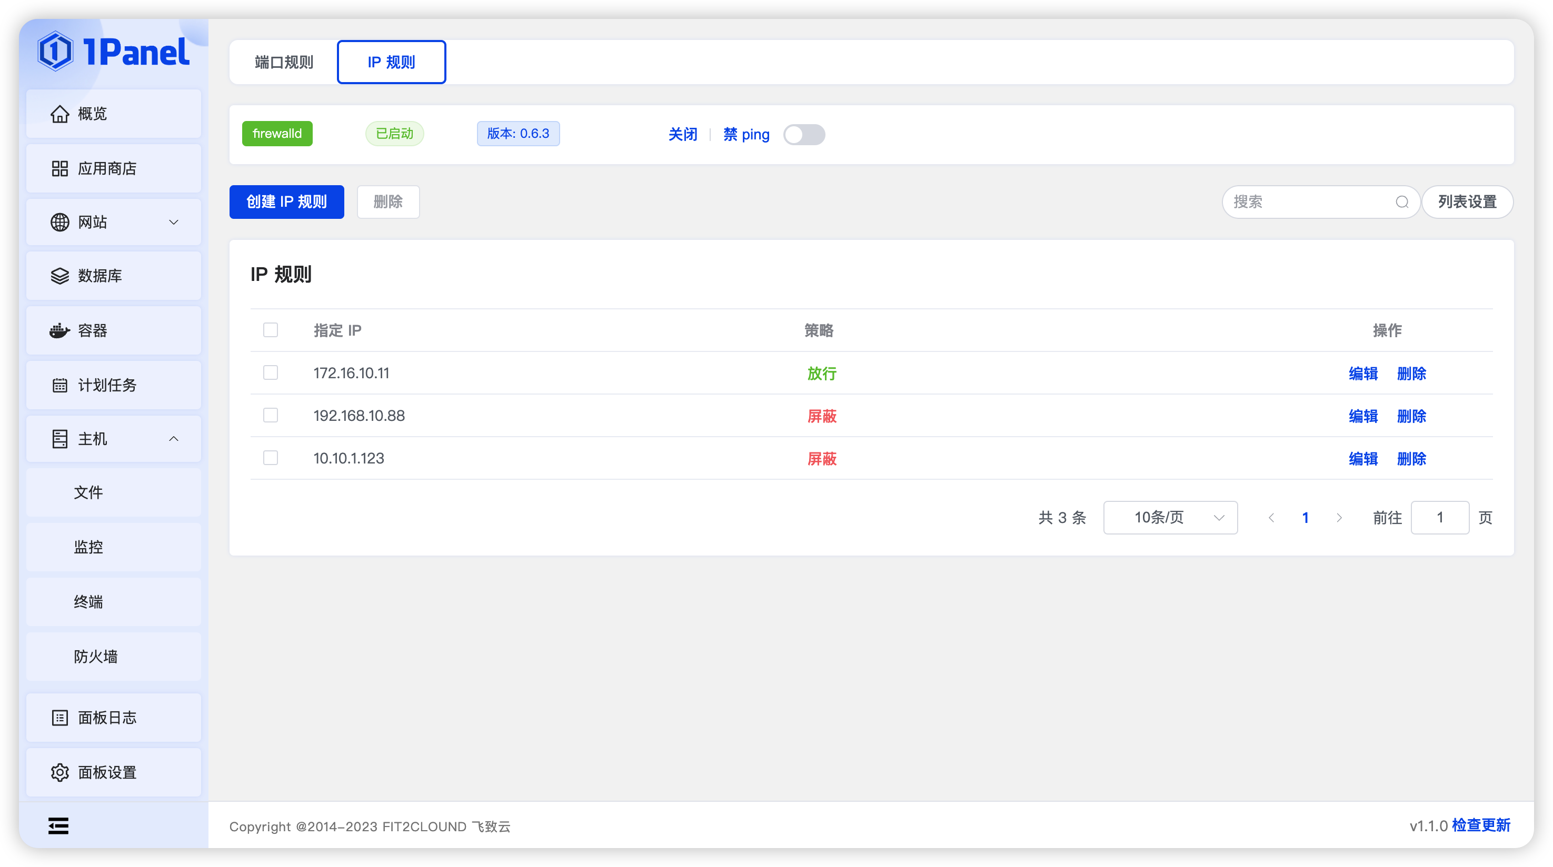
Task: Click the search magnifier icon
Action: coord(1402,202)
